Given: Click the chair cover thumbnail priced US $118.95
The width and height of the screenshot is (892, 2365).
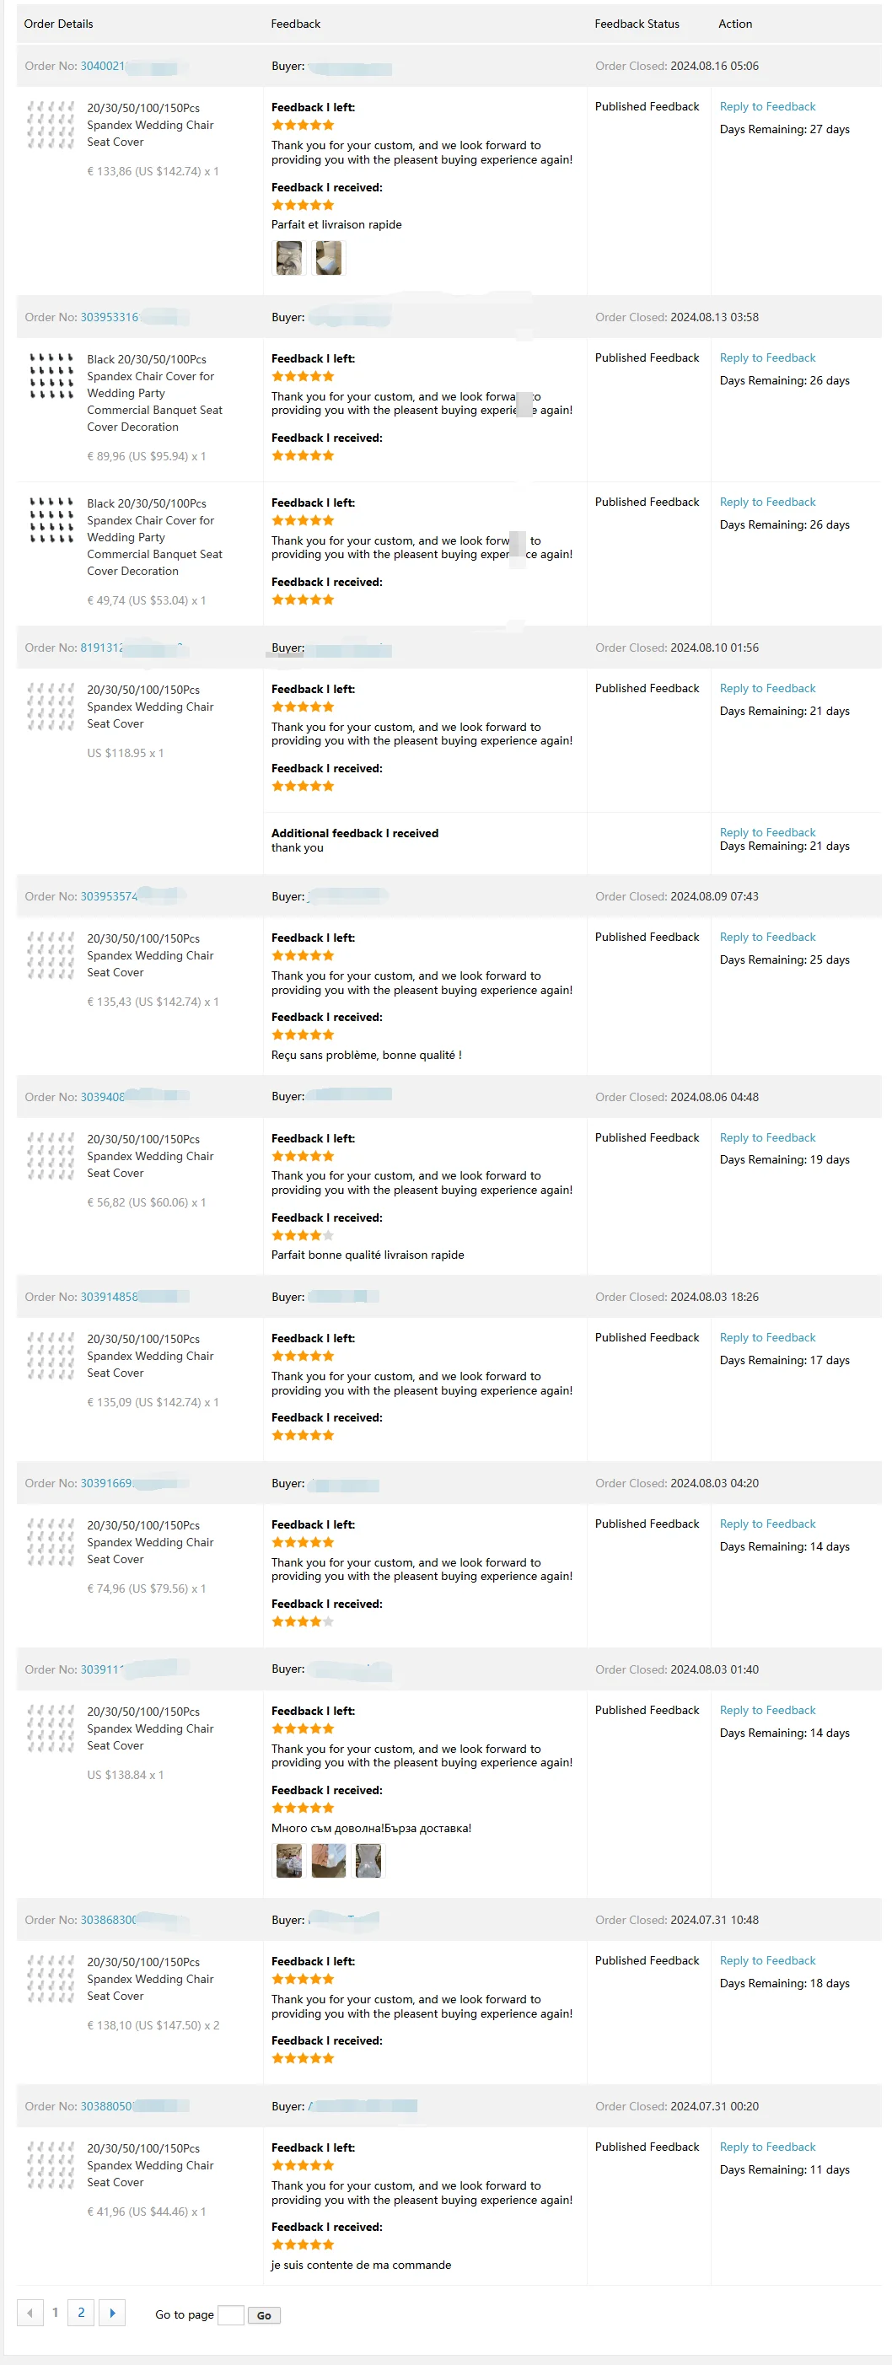Looking at the screenshot, I should tap(51, 706).
